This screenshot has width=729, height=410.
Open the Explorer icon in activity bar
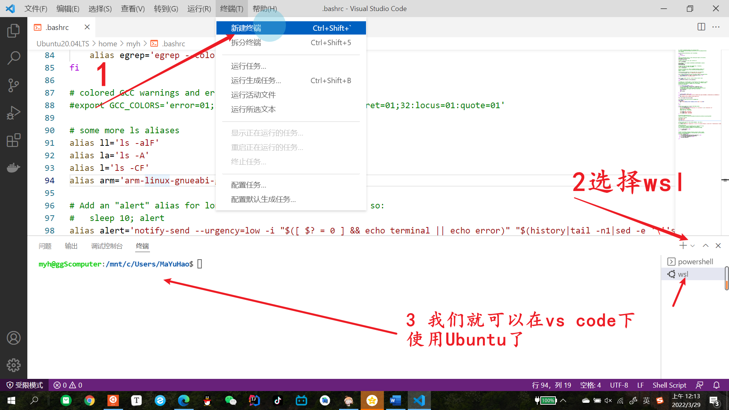pos(14,31)
